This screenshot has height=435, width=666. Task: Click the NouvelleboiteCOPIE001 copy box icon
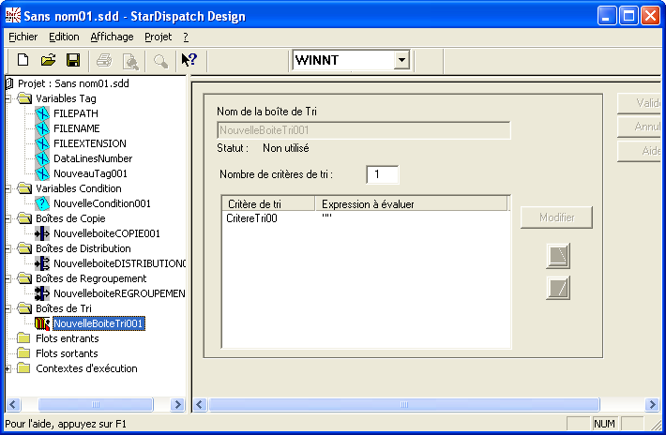pyautogui.click(x=41, y=233)
